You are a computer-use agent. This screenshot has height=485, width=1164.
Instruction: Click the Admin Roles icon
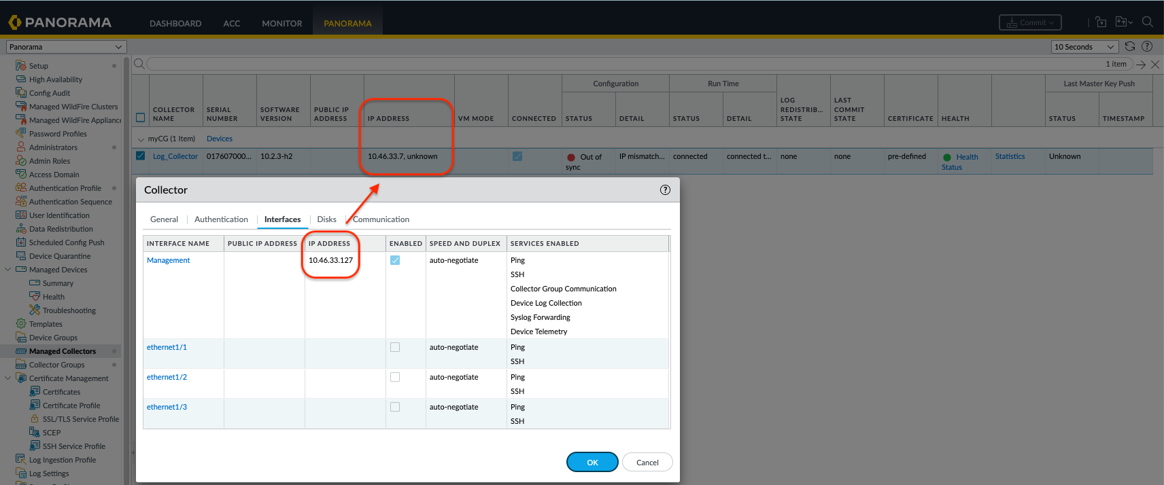(x=20, y=161)
